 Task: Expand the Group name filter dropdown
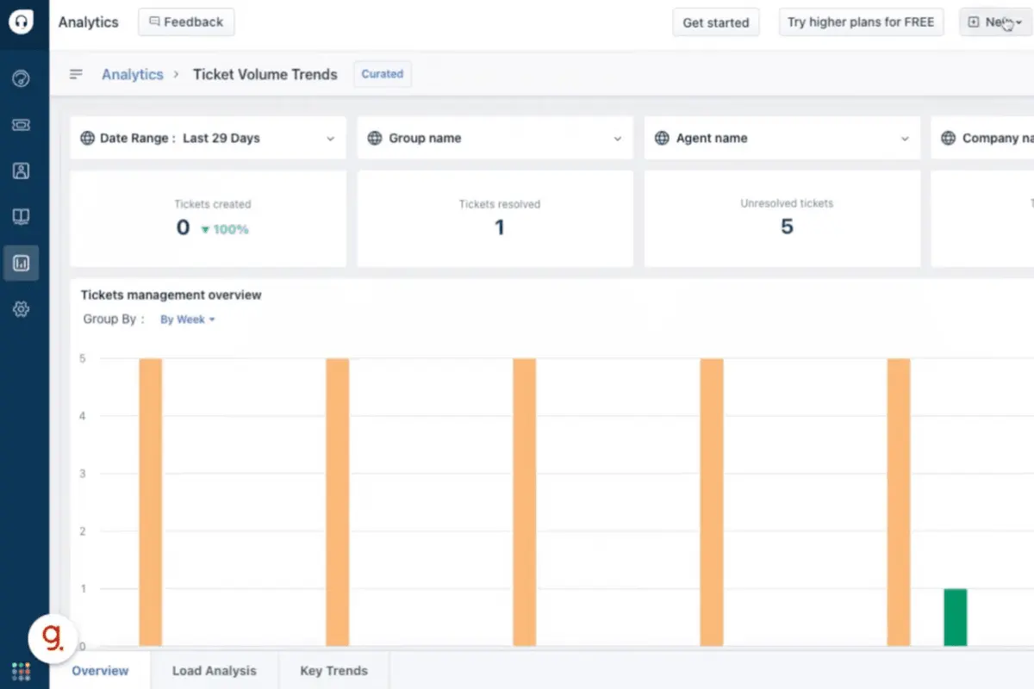tap(495, 138)
